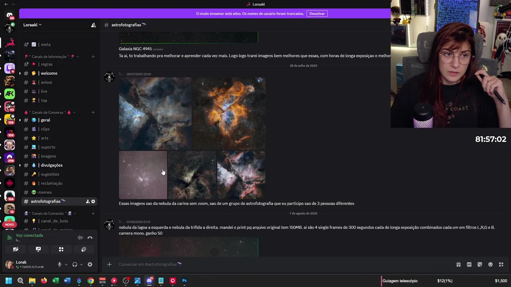Open Firefox from the taskbar
This screenshot has width=511, height=287.
tap(44, 281)
